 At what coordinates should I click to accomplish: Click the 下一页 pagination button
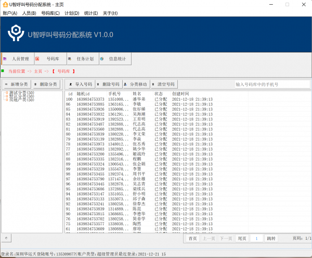[225, 238]
